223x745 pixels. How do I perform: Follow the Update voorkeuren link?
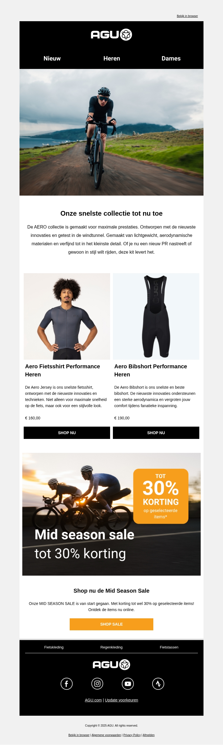121,700
